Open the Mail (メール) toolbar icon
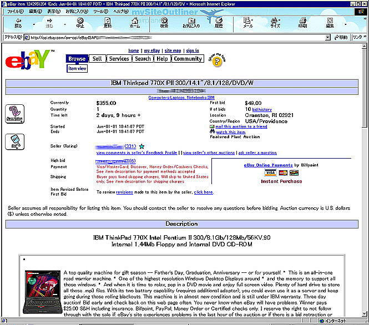This screenshot has width=369, height=325. pos(248,23)
